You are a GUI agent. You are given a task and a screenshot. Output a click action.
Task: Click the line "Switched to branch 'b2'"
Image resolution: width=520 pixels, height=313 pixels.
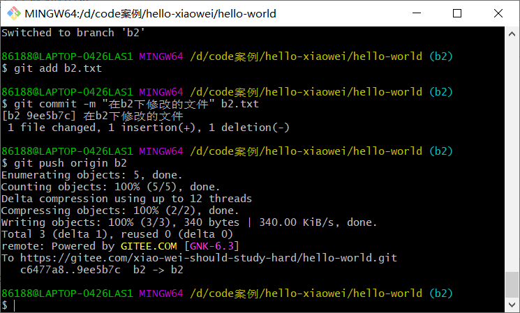pyautogui.click(x=73, y=33)
